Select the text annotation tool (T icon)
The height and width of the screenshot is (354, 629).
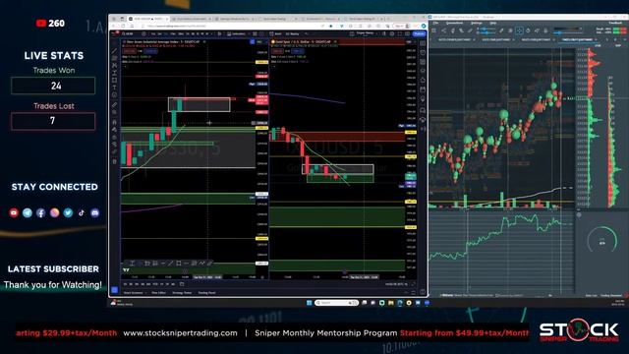pyautogui.click(x=114, y=88)
